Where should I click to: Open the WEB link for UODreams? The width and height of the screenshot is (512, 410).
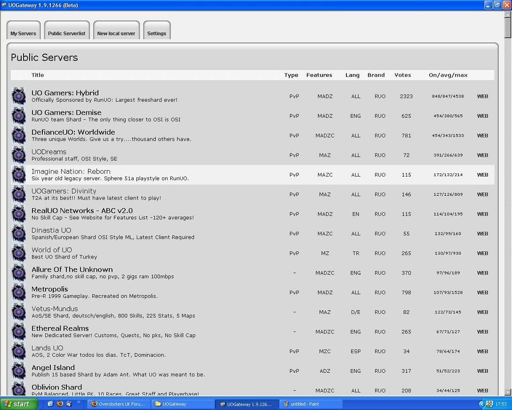483,155
